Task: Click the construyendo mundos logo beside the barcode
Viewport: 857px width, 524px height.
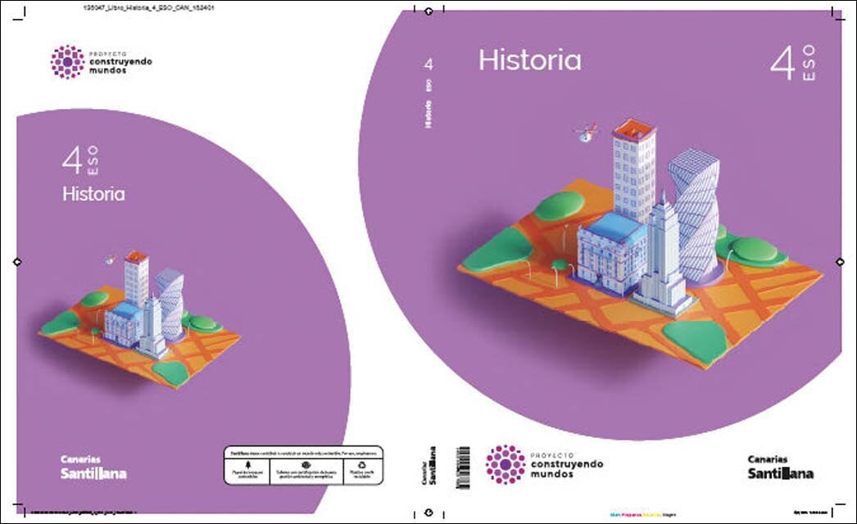Action: [544, 464]
